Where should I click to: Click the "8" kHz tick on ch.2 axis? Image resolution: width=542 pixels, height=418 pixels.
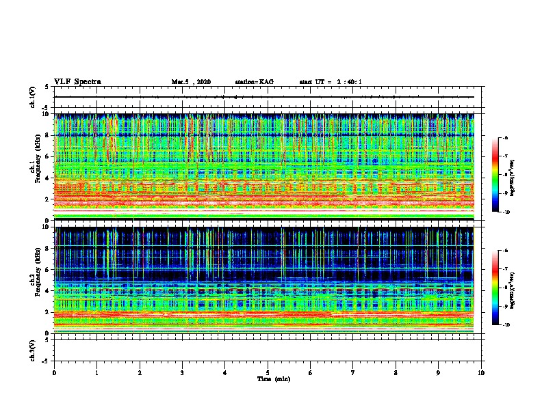pyautogui.click(x=47, y=249)
